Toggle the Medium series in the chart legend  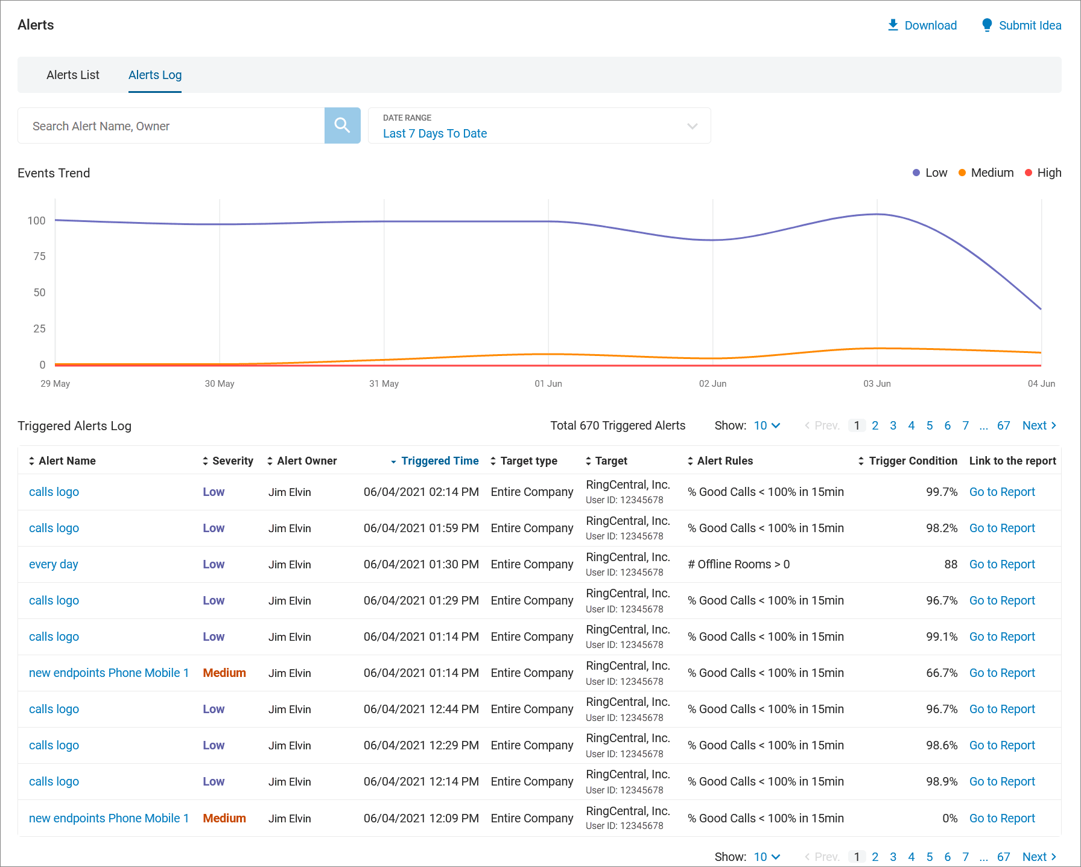point(986,173)
